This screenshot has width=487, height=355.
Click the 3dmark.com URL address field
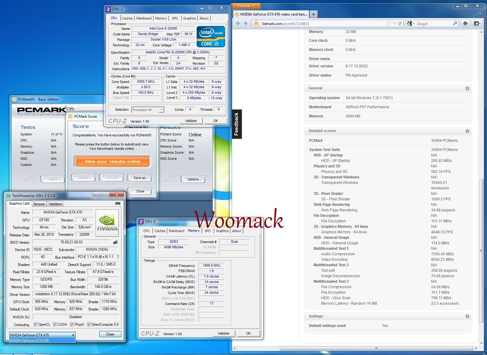322,23
